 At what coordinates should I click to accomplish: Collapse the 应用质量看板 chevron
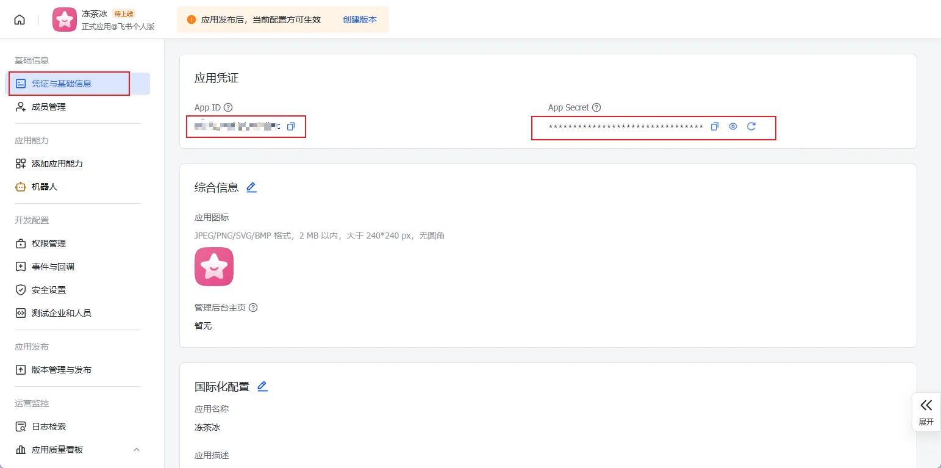click(x=137, y=450)
